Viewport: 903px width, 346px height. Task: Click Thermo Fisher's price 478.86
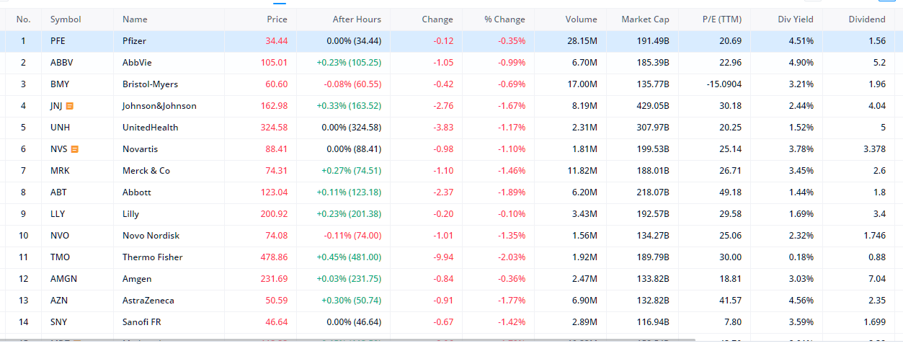(x=274, y=257)
